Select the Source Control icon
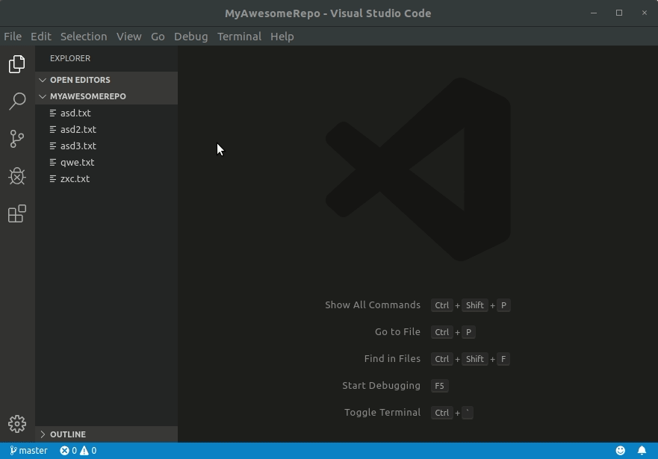Screen dimensions: 658x459 [x=16, y=139]
